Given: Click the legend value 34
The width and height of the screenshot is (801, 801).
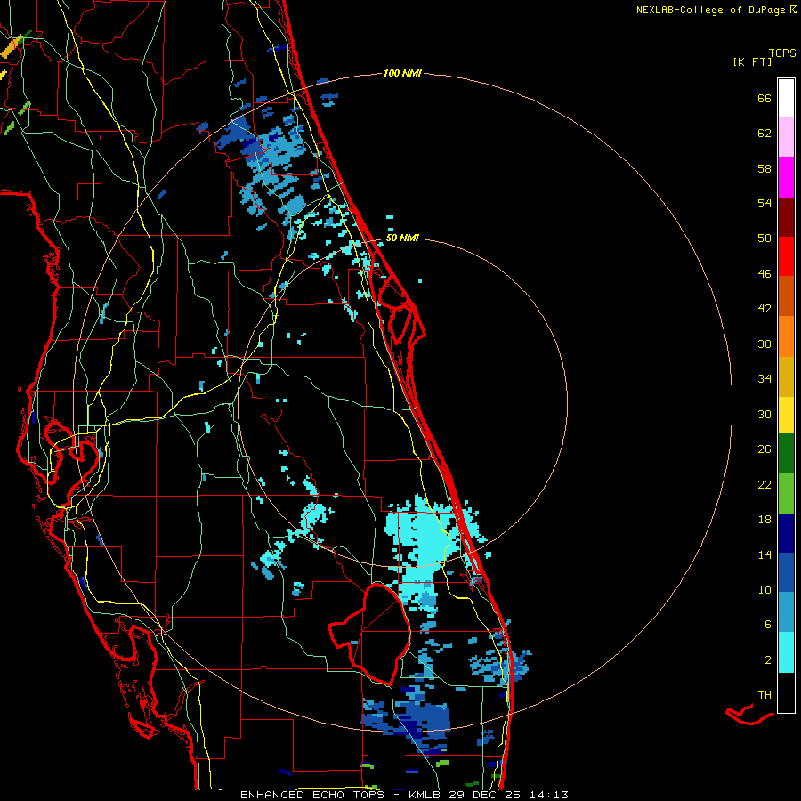Looking at the screenshot, I should click(765, 379).
